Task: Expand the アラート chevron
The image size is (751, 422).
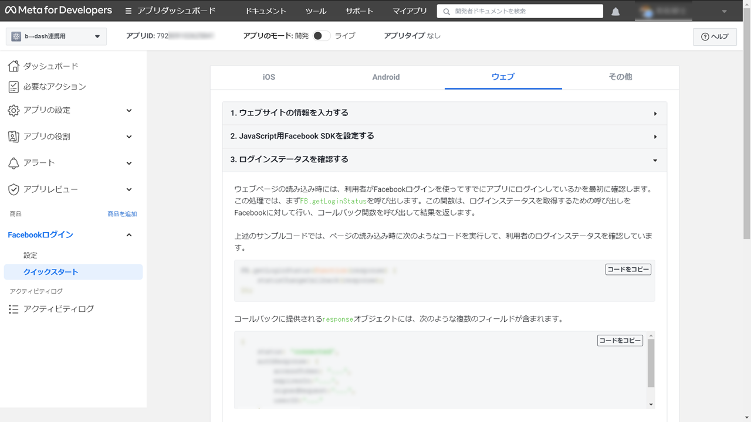Action: [129, 163]
